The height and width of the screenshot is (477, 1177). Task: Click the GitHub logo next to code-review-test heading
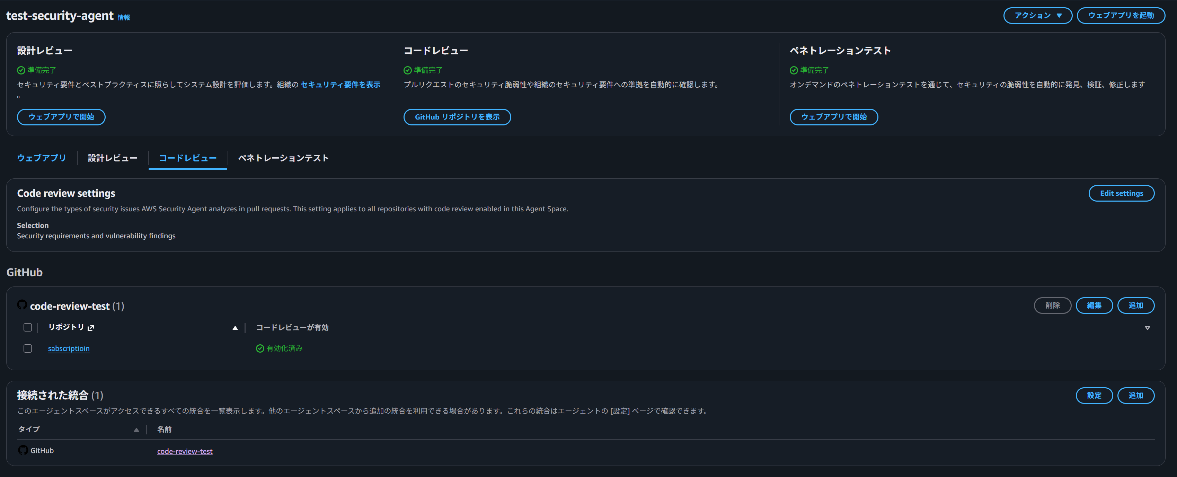22,305
